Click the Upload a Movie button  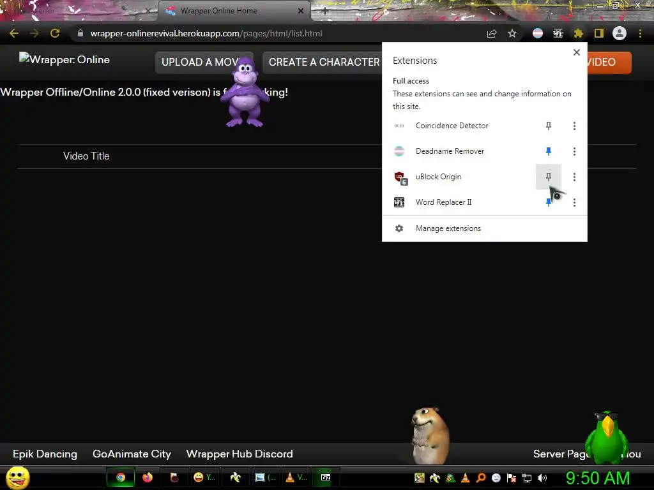204,62
